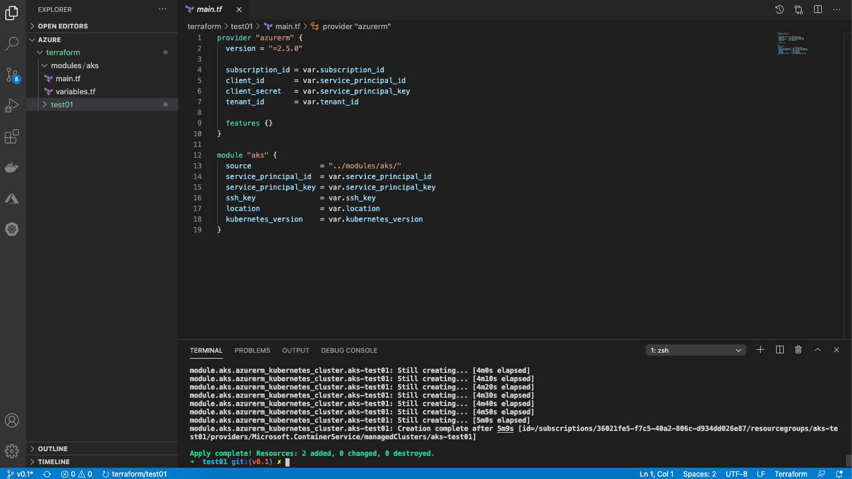Split the editor to the right
Viewport: 852px width, 479px height.
(818, 9)
